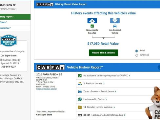Click the Retail label text
160x120 pixels.
pos(143,50)
